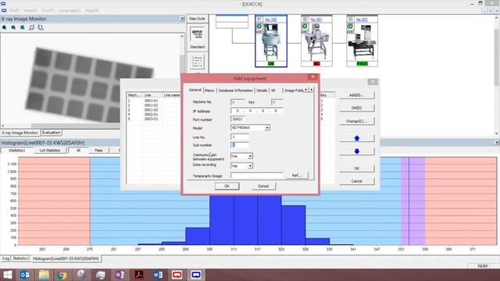
Task: Click the blue move-up arrow button
Action: coord(356,138)
